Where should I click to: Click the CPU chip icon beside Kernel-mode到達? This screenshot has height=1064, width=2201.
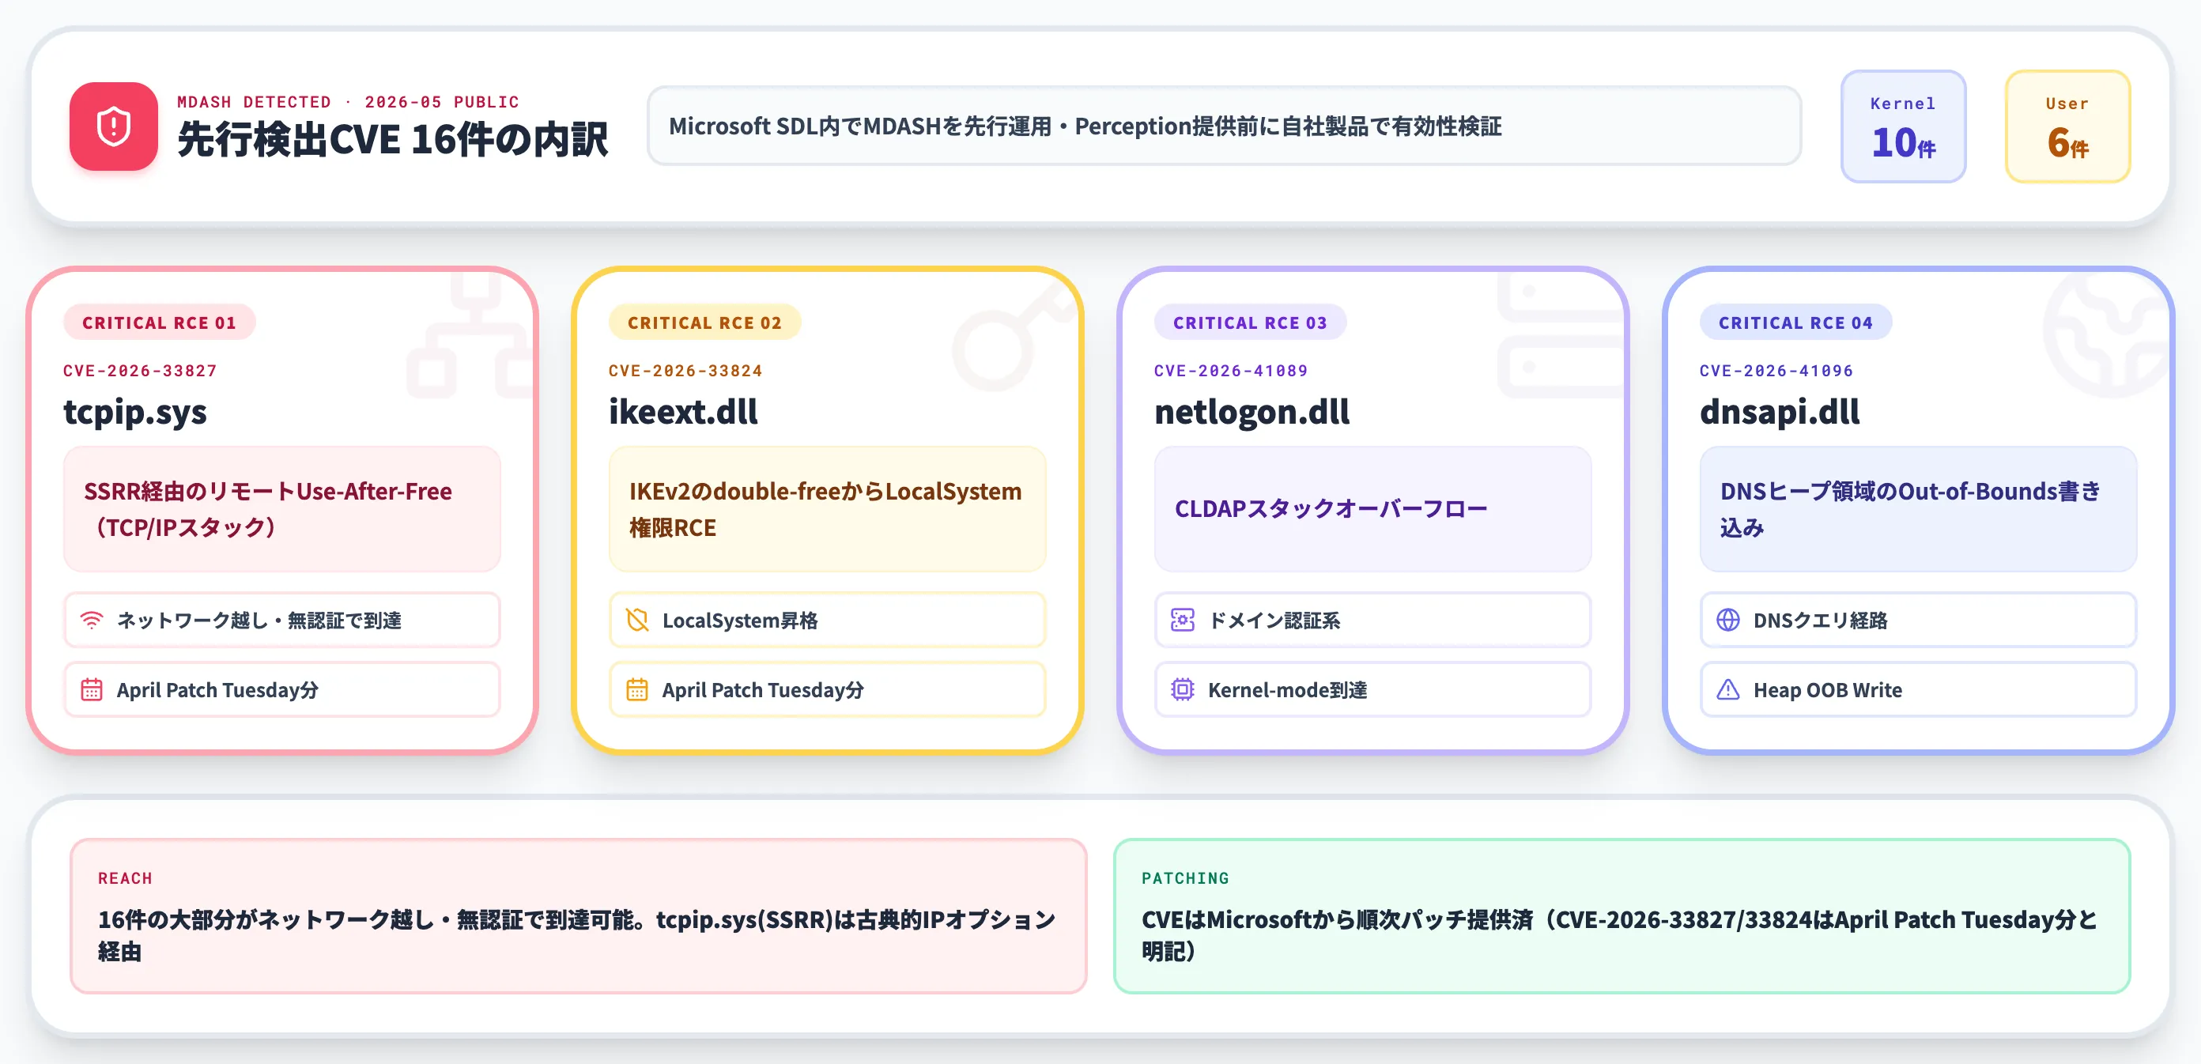tap(1183, 689)
